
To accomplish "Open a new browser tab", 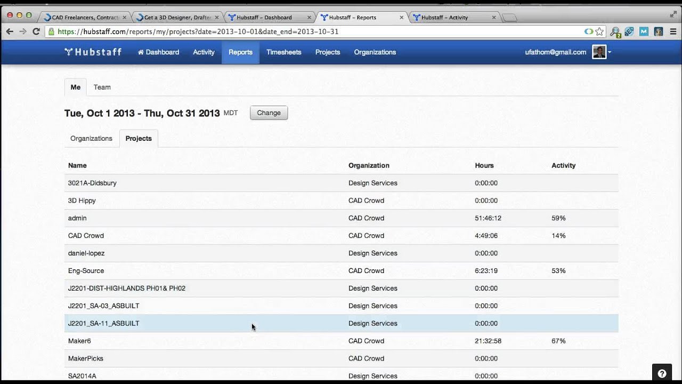I will 509,18.
